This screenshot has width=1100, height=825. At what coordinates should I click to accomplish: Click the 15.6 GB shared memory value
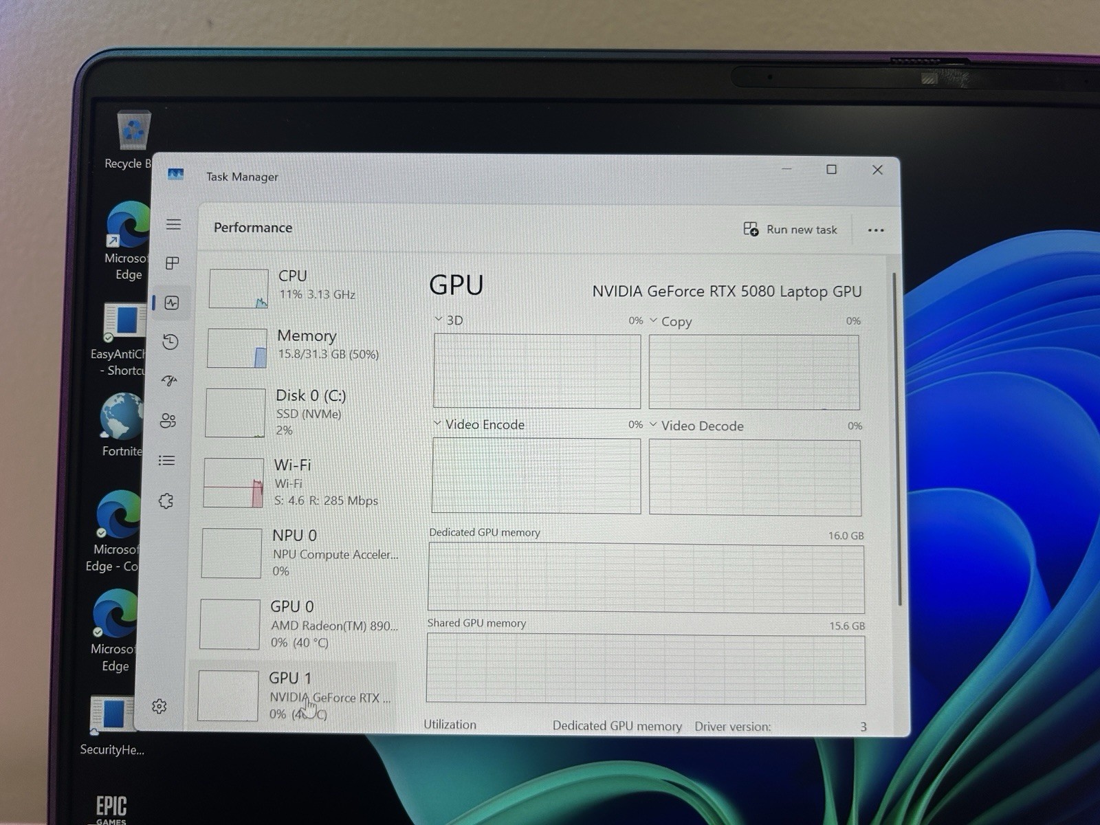point(847,626)
